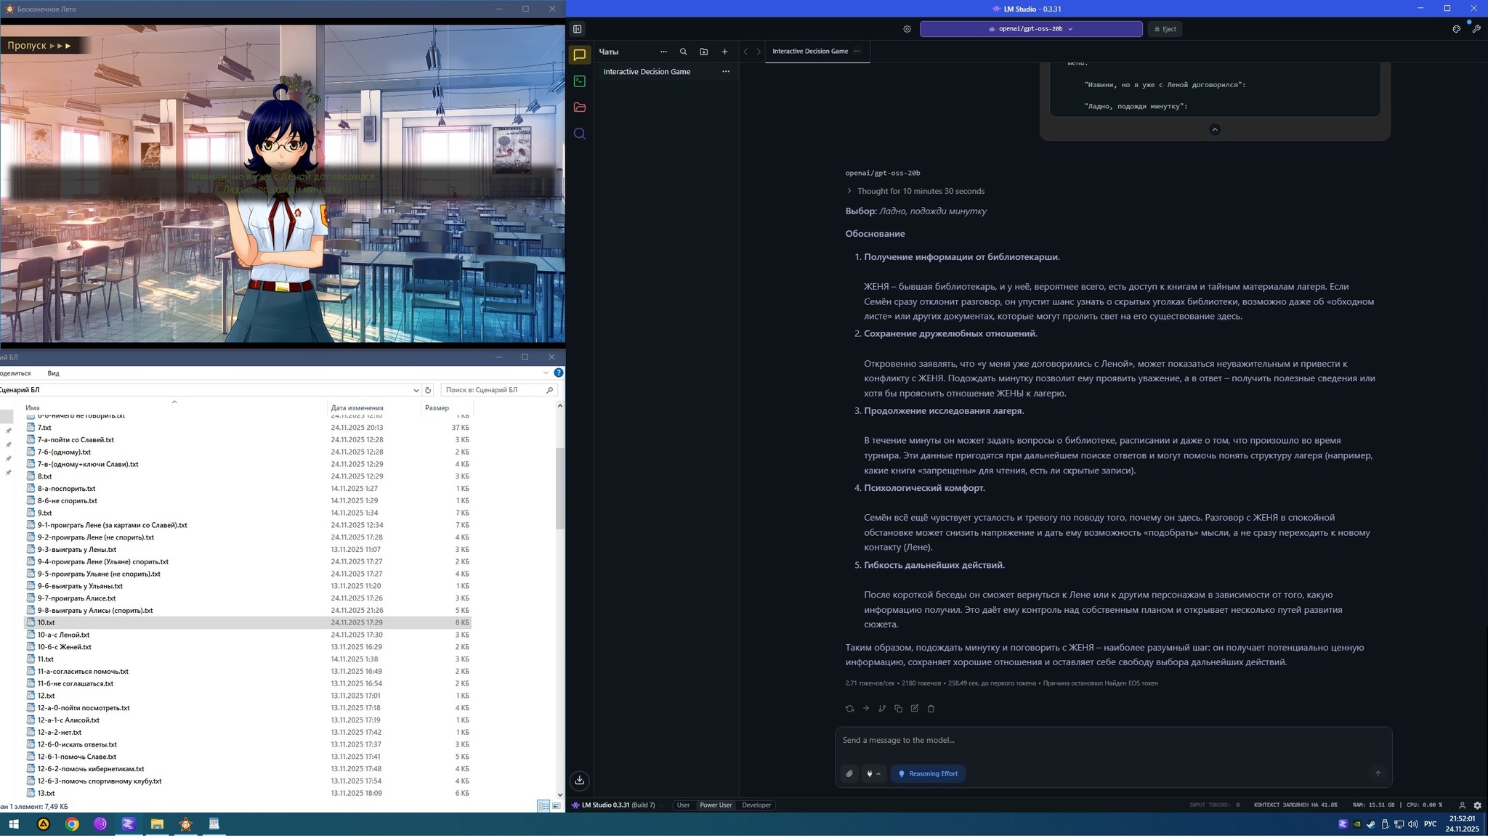Eject the loaded model
1488x838 pixels.
pos(1165,29)
